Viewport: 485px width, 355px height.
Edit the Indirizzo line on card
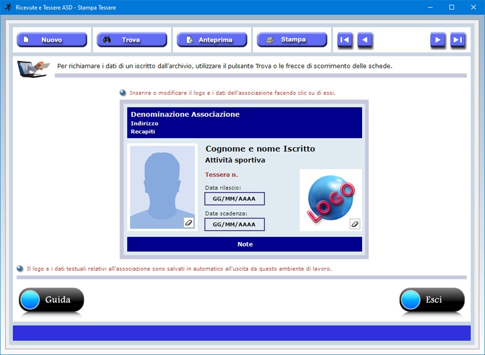[144, 123]
